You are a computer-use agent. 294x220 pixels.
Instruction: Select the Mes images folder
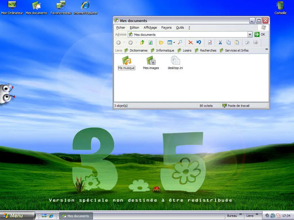pyautogui.click(x=151, y=63)
